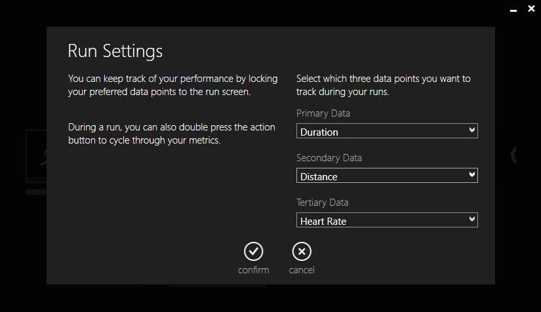This screenshot has width=541, height=312.
Task: Open the Tertiary Data dropdown showing Heart Rate
Action: (x=380, y=220)
